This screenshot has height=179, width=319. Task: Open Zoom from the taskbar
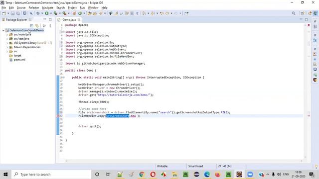click(250, 175)
